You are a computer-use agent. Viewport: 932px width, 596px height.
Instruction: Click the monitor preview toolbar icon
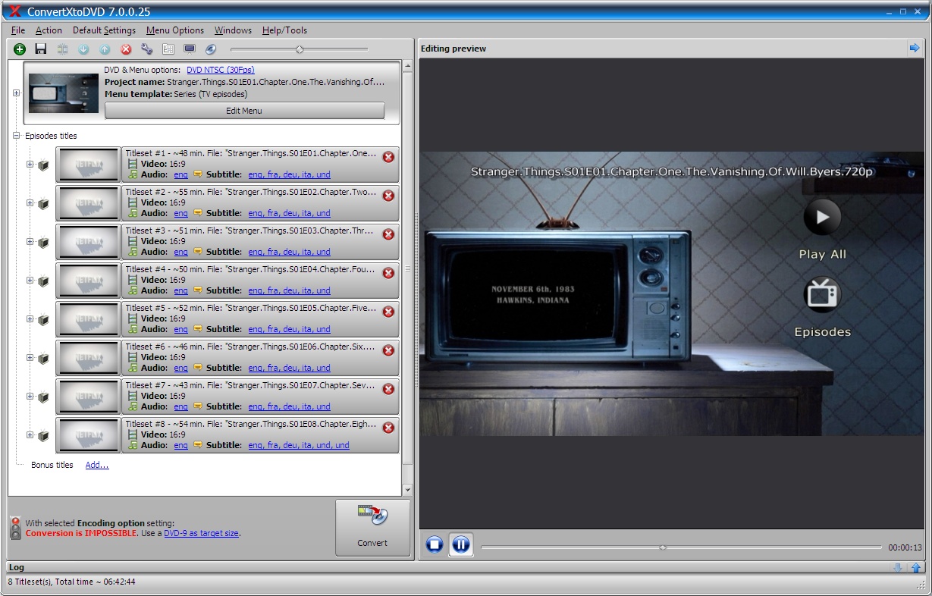pyautogui.click(x=190, y=49)
